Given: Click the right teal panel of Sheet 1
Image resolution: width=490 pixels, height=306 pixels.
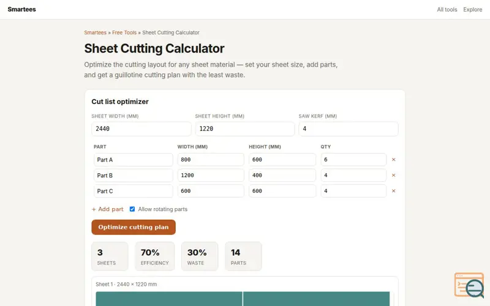Looking at the screenshot, I should pyautogui.click(x=316, y=299).
